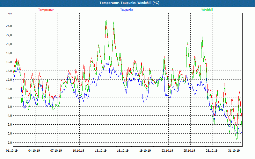Viewport: 255px width, 159px height.
Task: Click the 01.10.19 date label
Action: (x=12, y=150)
